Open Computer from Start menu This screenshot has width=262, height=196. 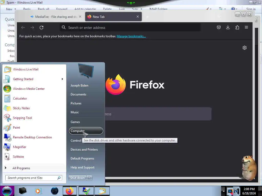[x=86, y=131]
